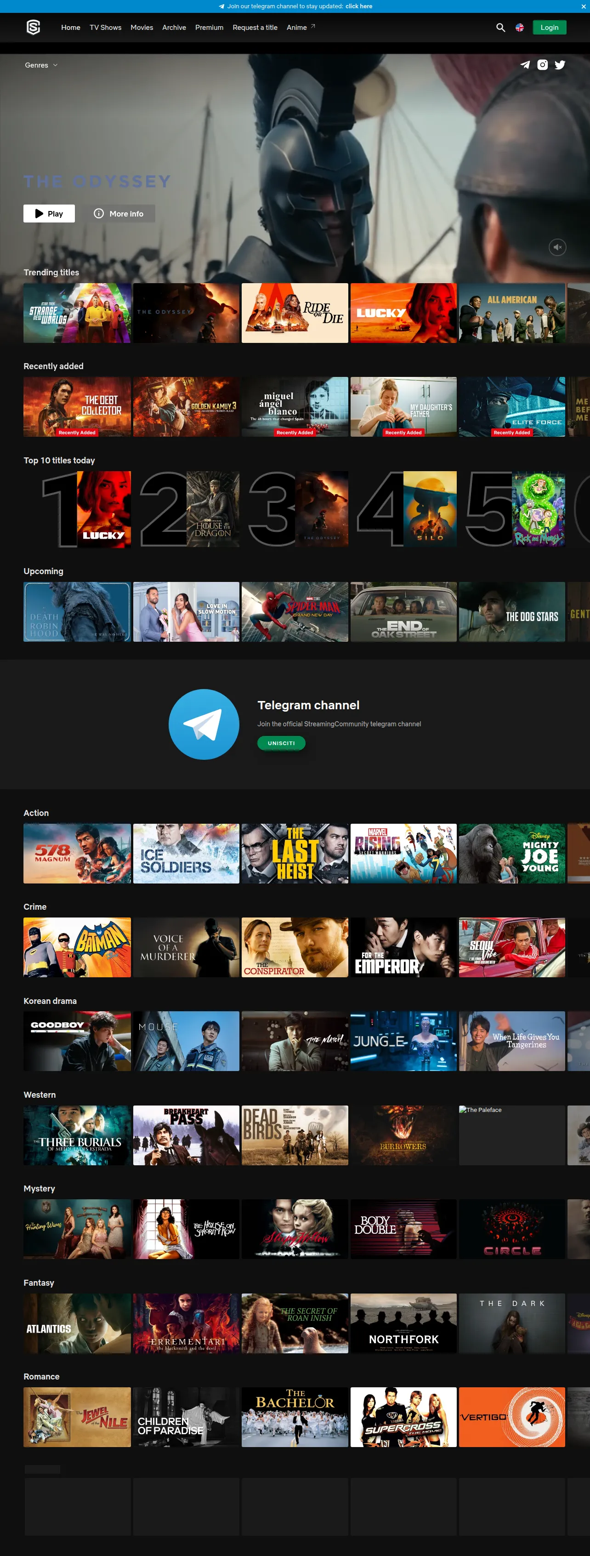Open 578 Magnum action thumbnail

[77, 854]
